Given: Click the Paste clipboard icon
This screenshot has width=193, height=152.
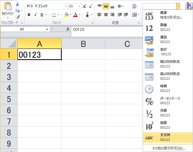Looking at the screenshot, I should click(8, 6).
